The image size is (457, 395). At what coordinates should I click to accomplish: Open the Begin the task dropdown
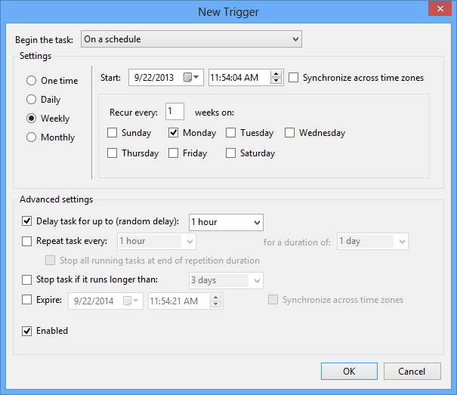point(191,39)
